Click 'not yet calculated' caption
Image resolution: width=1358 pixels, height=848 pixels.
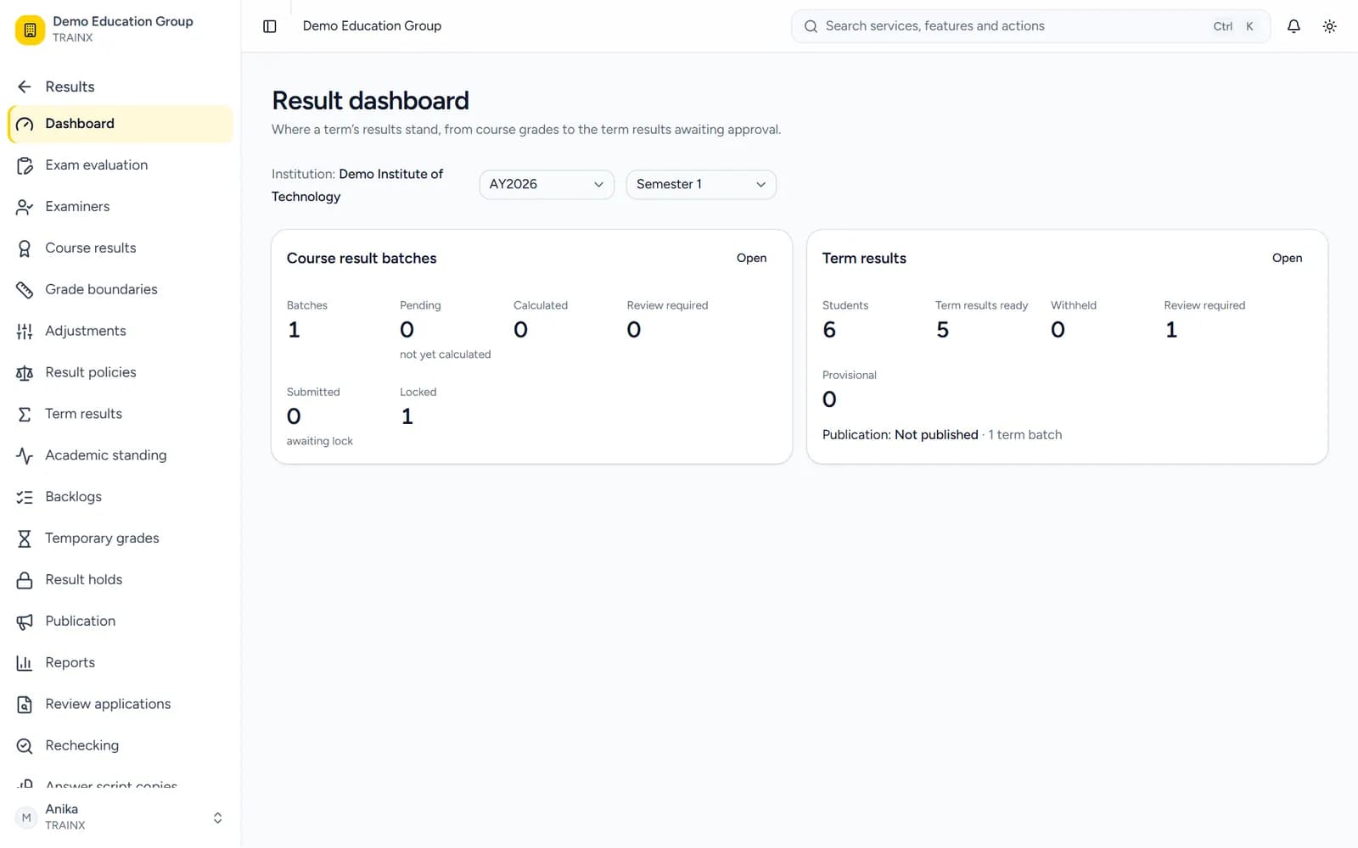[x=445, y=354]
